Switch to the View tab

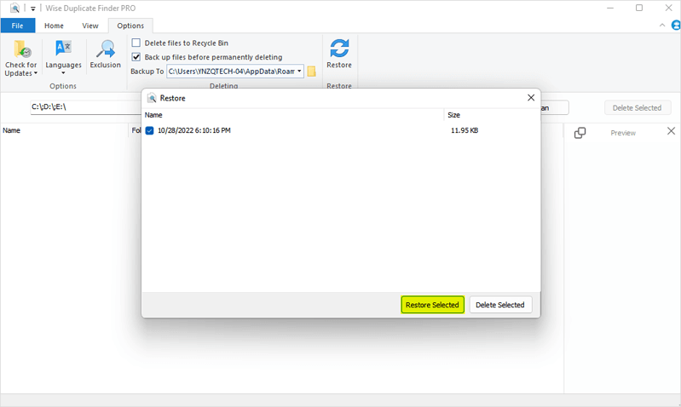pyautogui.click(x=90, y=26)
